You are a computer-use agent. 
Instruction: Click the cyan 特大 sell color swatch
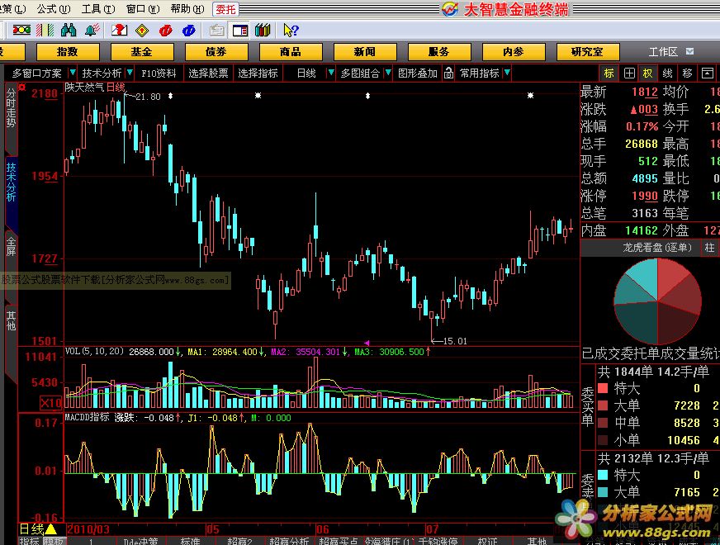[x=603, y=475]
